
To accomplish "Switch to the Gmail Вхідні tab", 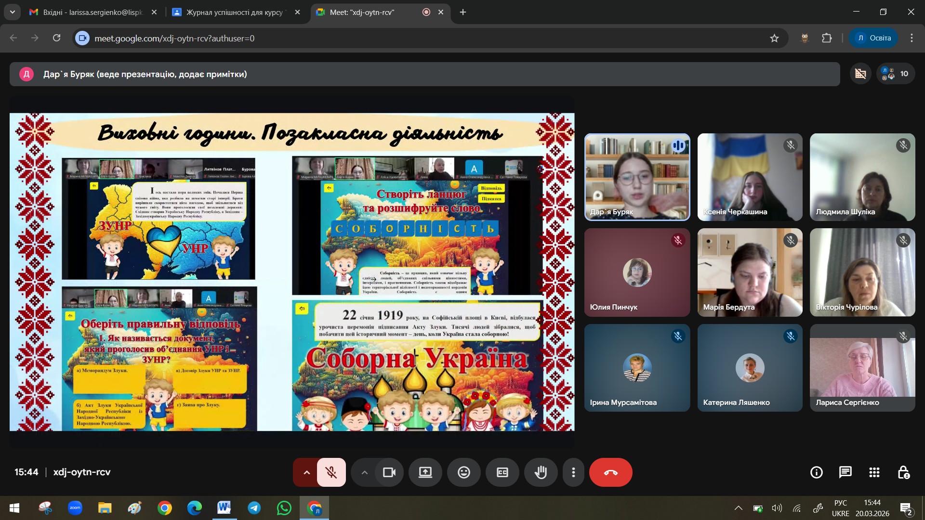I will click(x=92, y=12).
